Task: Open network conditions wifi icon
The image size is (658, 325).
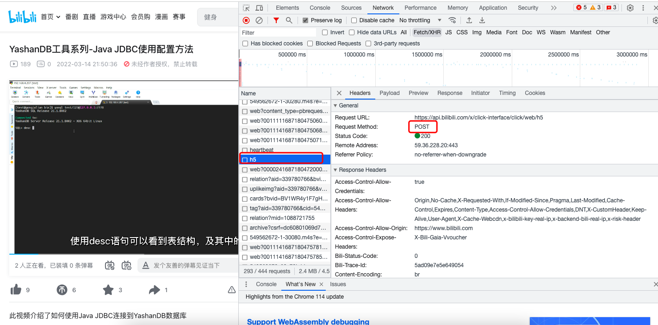Action: [453, 20]
